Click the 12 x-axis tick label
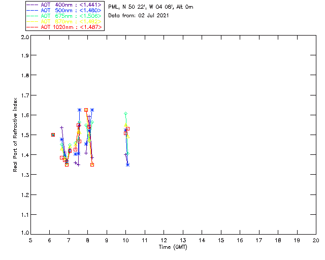 (x=164, y=240)
